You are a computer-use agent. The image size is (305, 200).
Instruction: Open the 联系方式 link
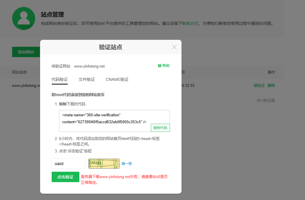click(190, 24)
